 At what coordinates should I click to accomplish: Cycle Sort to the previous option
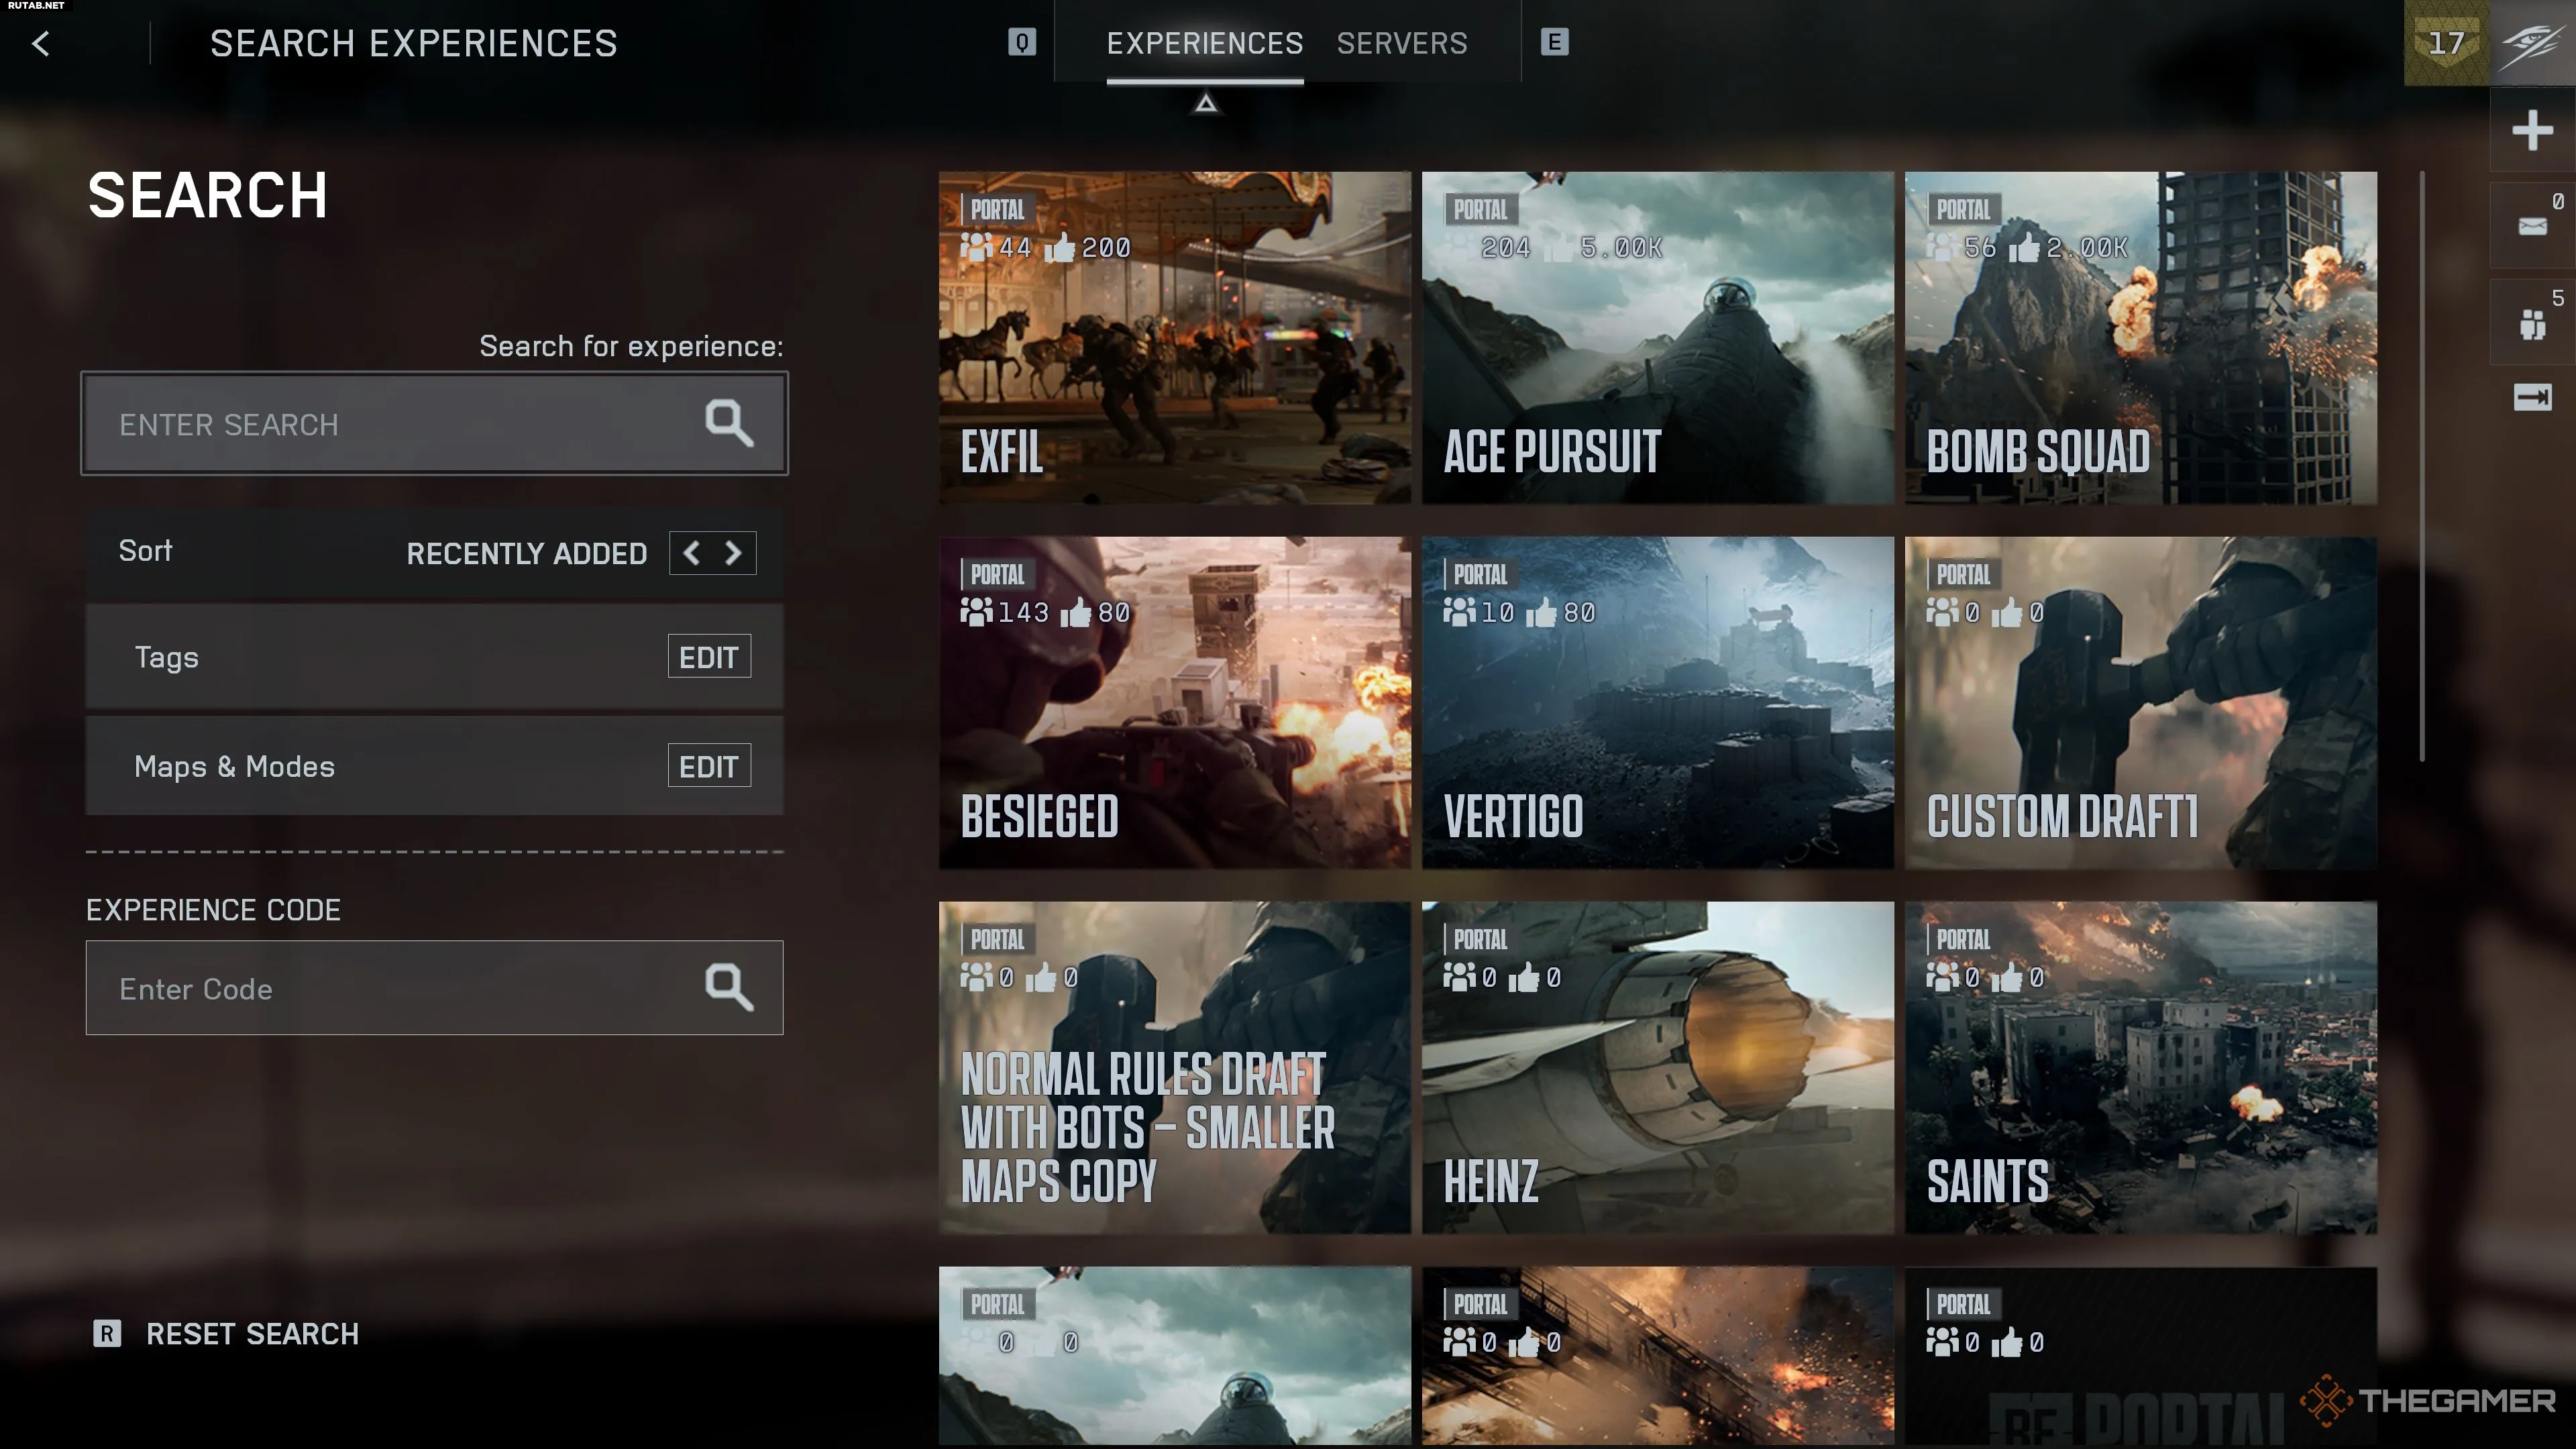(691, 553)
